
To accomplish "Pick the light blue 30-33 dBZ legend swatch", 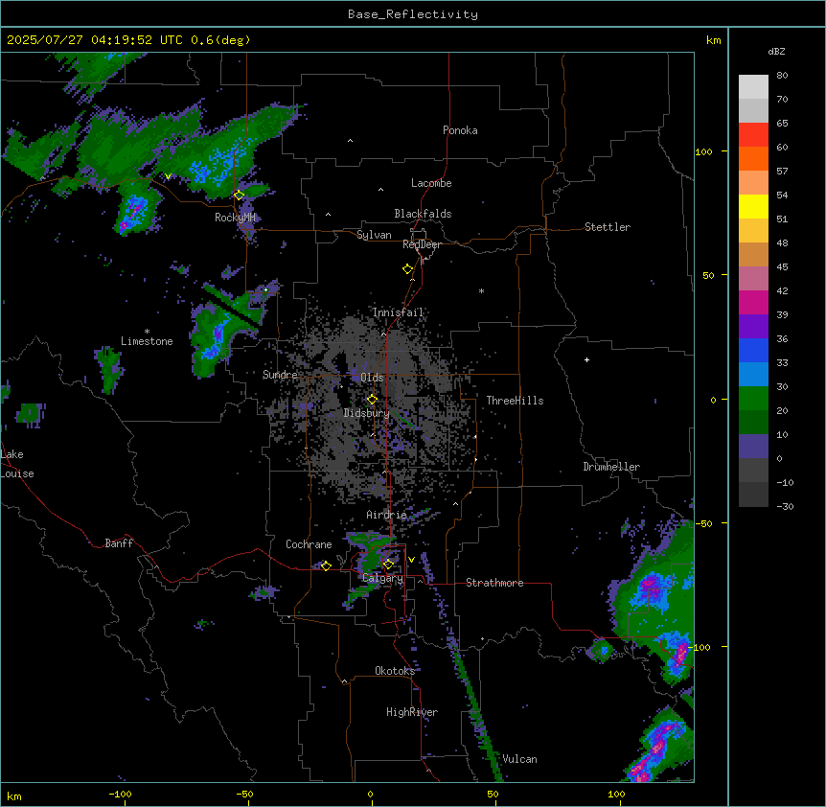I will tap(753, 375).
